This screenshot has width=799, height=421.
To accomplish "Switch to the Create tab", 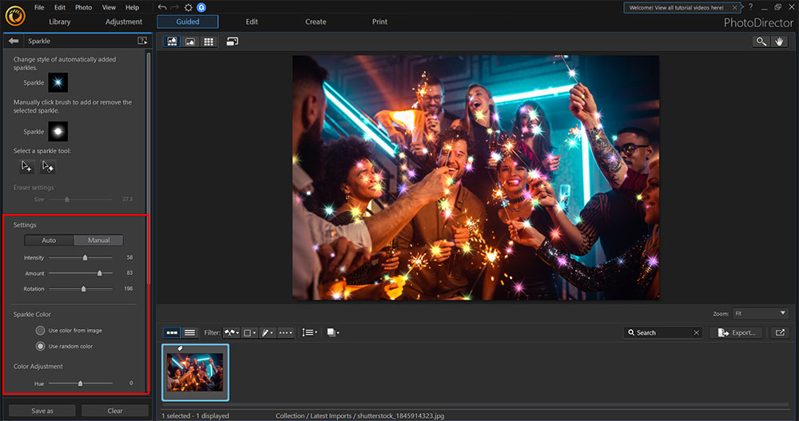I will click(316, 22).
